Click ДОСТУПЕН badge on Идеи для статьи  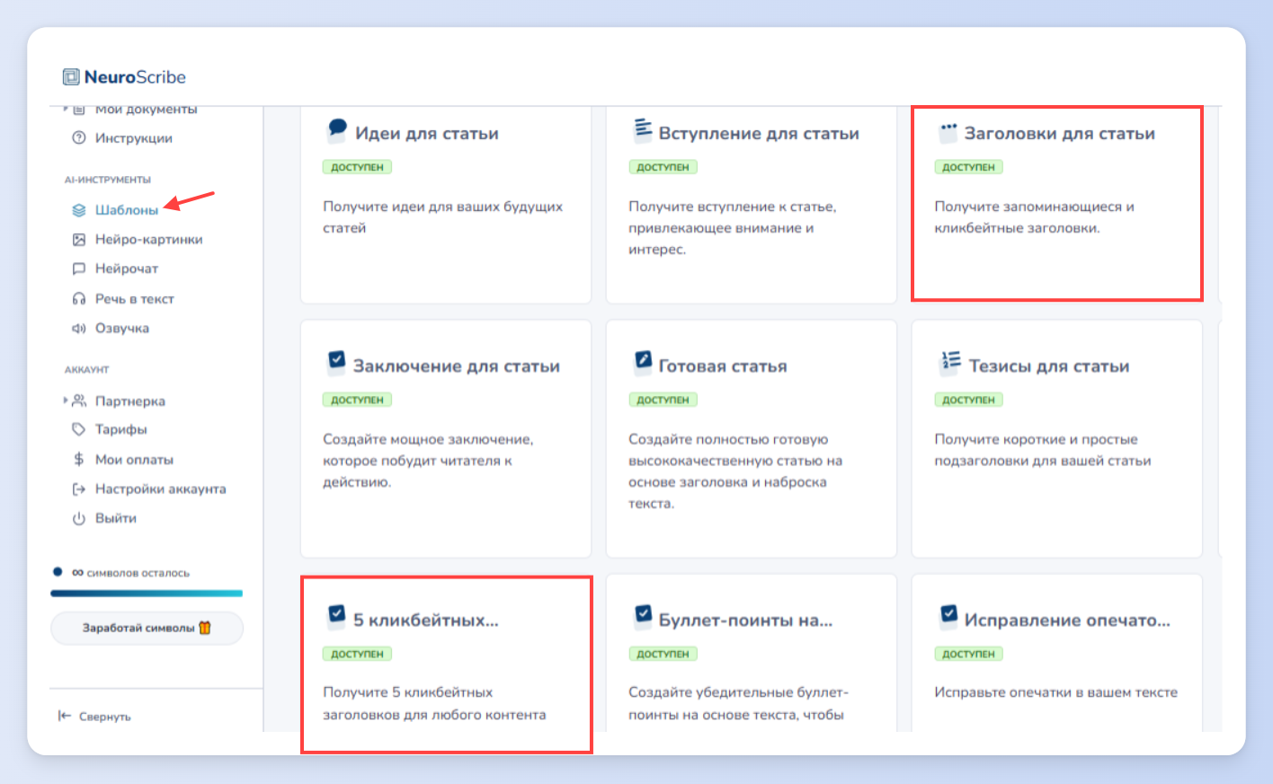click(x=357, y=167)
